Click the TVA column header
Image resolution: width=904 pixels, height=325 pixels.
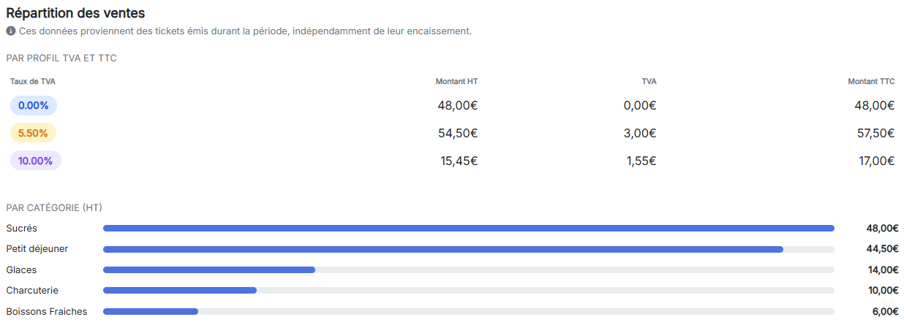(x=649, y=82)
